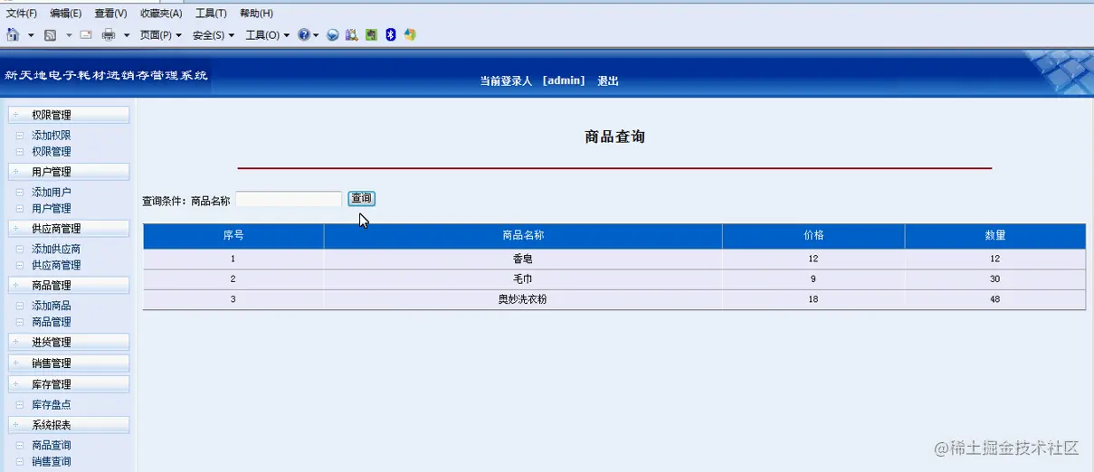This screenshot has height=472, width=1094.
Task: Expand the 权限管理 section header in sidebar
Action: (69, 115)
